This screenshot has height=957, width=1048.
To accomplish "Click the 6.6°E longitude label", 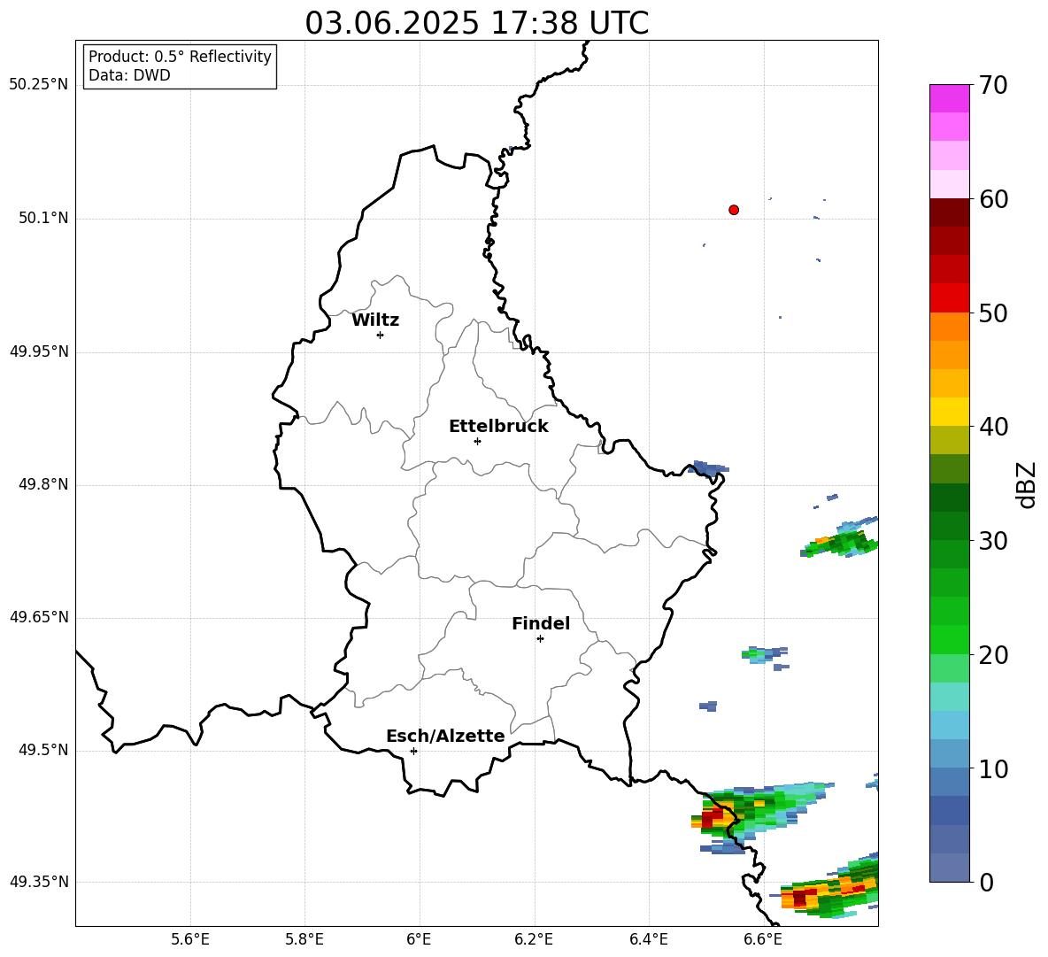I will [763, 939].
